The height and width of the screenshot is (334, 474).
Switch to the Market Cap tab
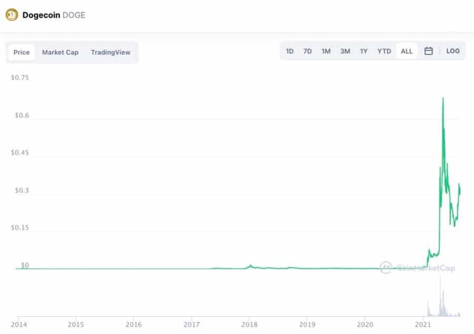pos(60,52)
